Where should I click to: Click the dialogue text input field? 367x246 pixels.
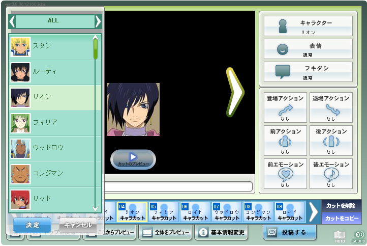pos(178,186)
